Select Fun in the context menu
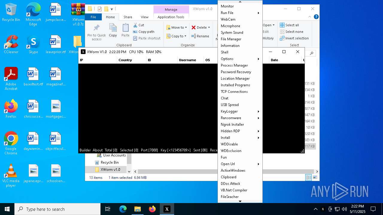Image resolution: width=383 pixels, height=215 pixels. pos(240,157)
